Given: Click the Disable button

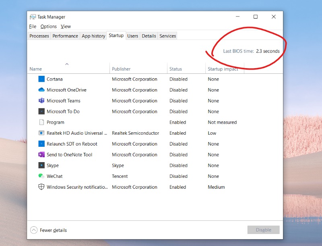Looking at the screenshot, I should coord(264,230).
